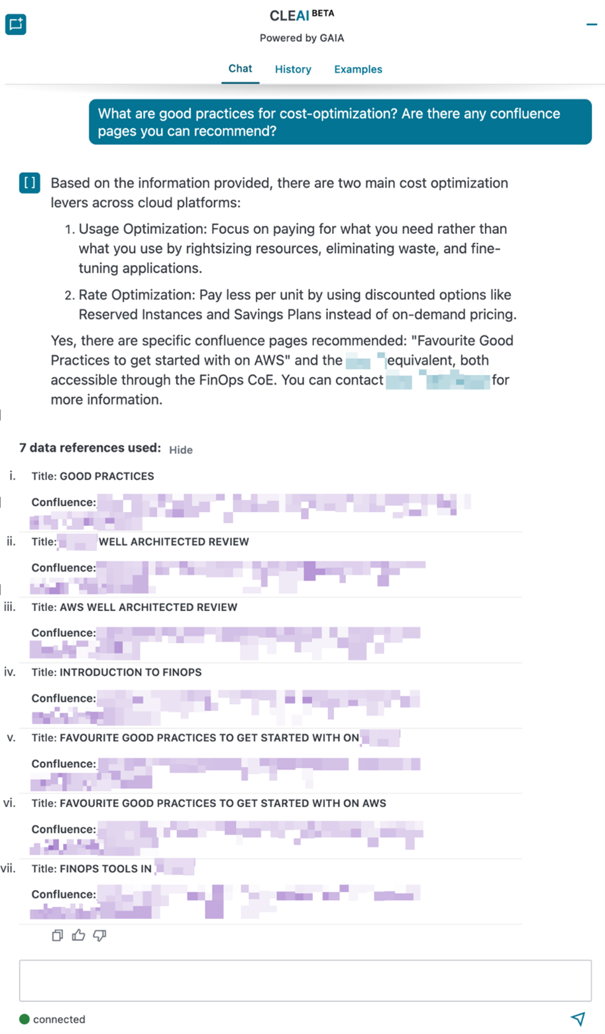Open Confluence link for reference vi on AWS

[258, 830]
